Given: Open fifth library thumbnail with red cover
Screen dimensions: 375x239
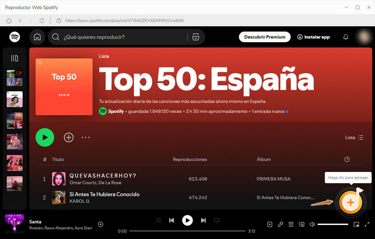Looking at the screenshot, I should 15,163.
